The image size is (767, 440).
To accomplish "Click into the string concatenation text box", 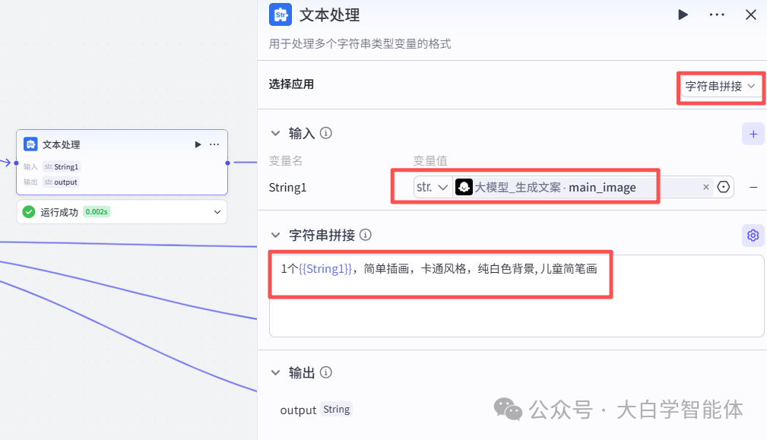I will coord(517,296).
